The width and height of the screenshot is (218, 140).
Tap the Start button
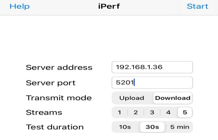197,6
